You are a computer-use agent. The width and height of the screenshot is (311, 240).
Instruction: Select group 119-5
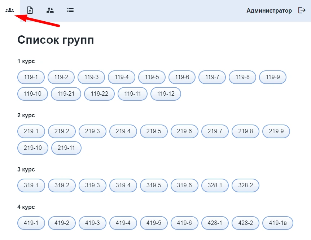coord(152,77)
